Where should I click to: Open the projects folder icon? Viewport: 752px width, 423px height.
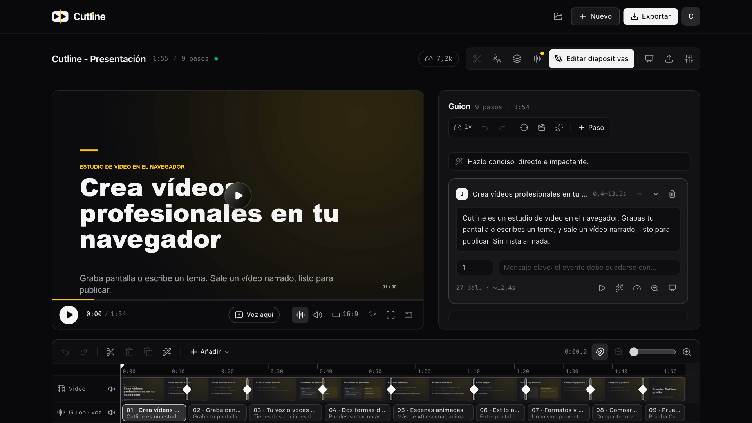tap(558, 16)
